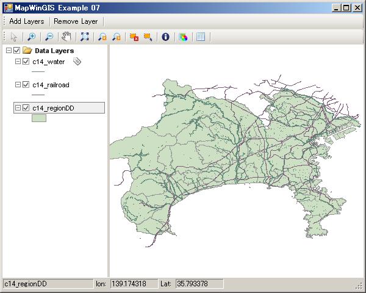Viewport: 366px width, 293px height.
Task: Toggle visibility of c14_railroad layer
Action: [x=26, y=85]
